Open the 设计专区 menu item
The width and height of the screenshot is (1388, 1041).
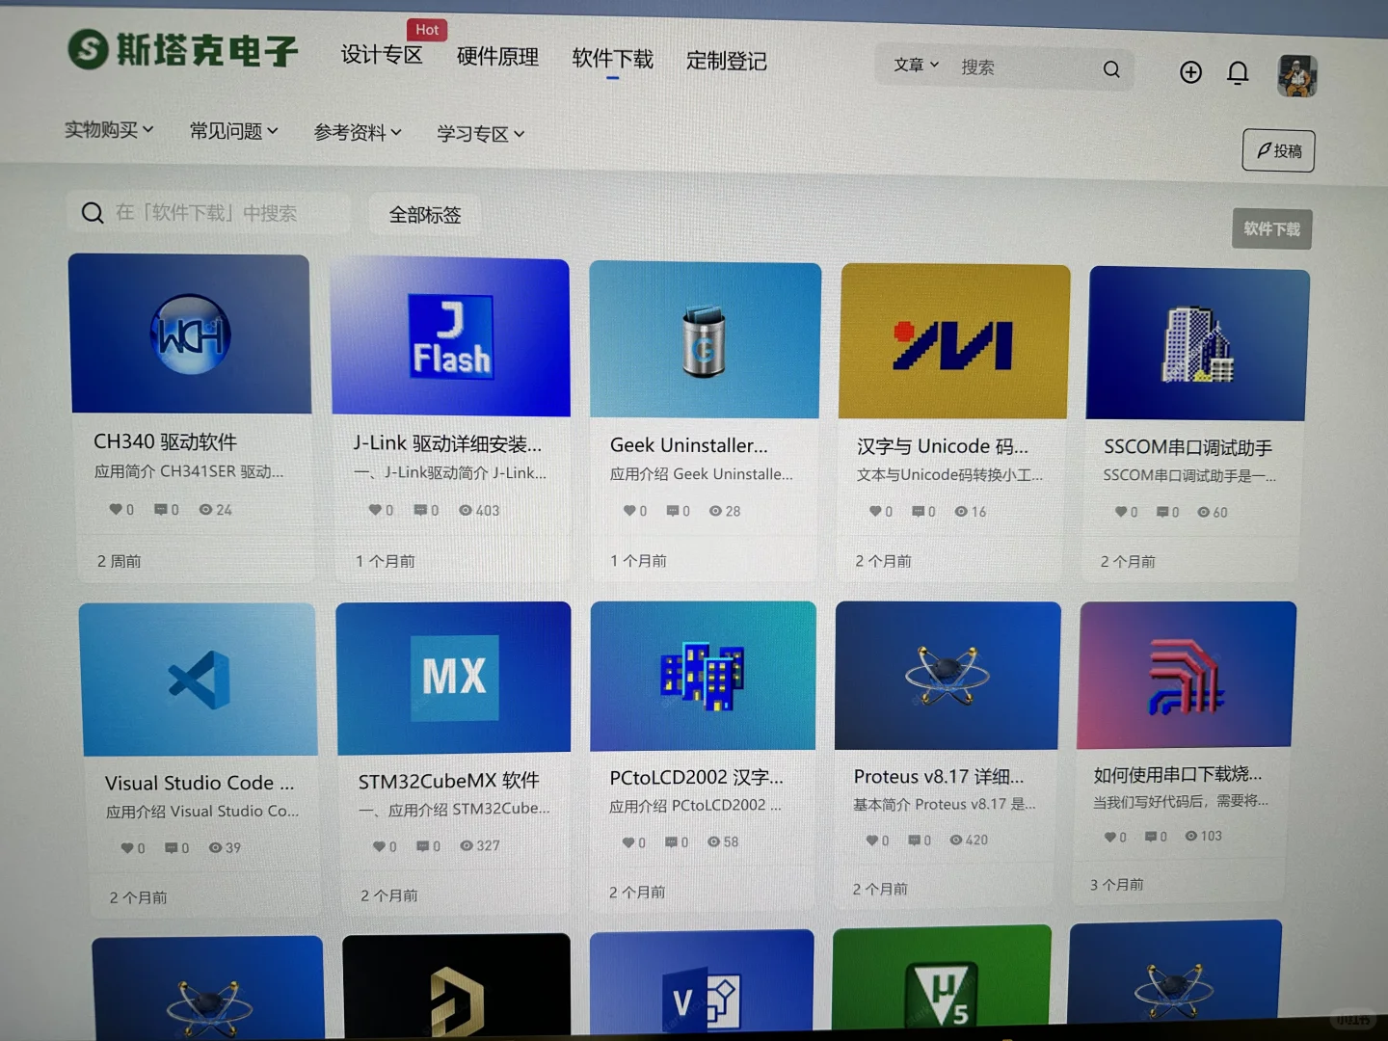tap(382, 56)
